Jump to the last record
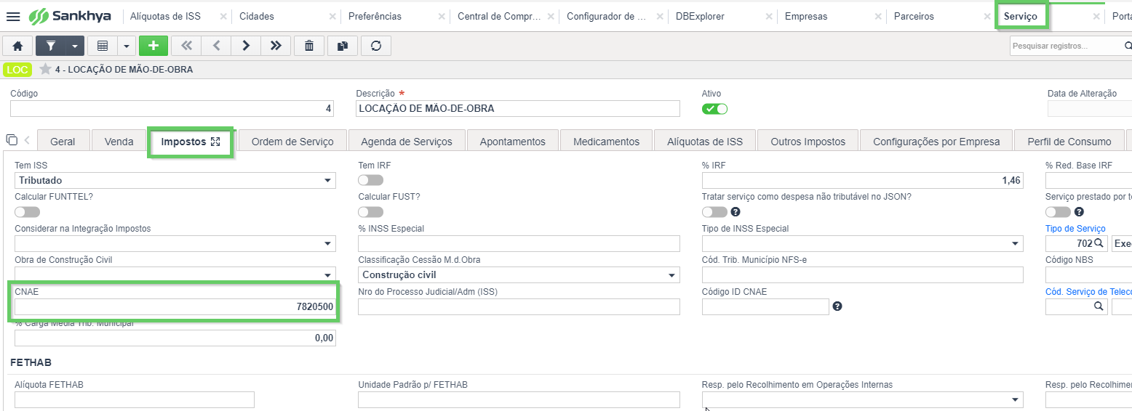The width and height of the screenshot is (1132, 411). pyautogui.click(x=275, y=46)
